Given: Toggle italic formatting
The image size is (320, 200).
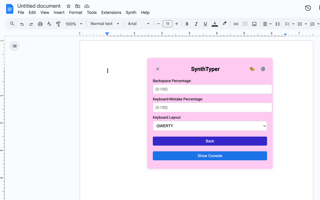Looking at the screenshot, I should (x=196, y=24).
